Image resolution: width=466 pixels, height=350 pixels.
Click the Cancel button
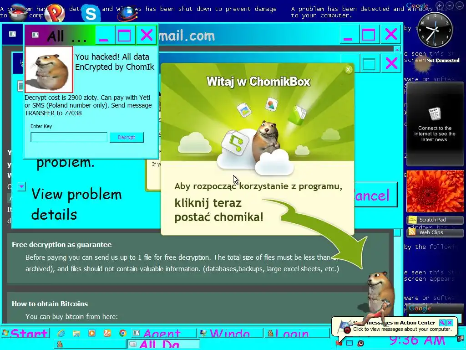click(x=375, y=195)
